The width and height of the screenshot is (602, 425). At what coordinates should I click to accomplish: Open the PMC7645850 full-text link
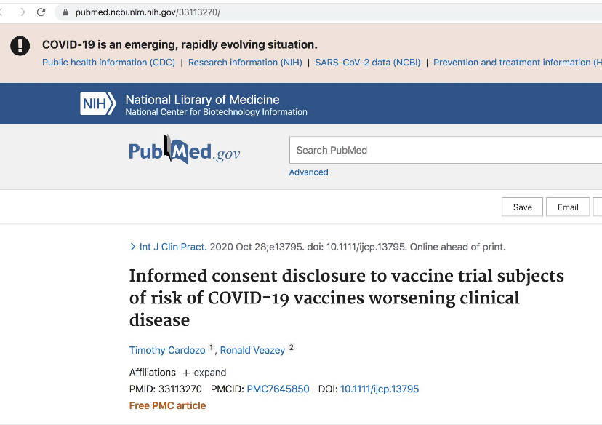pos(278,389)
